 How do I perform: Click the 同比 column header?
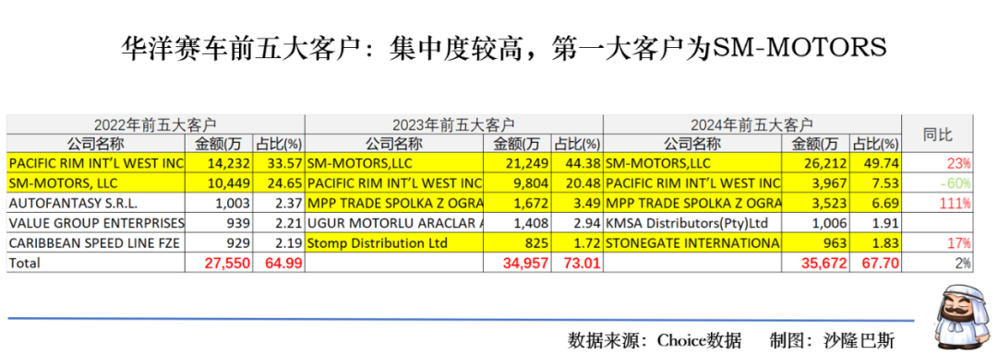point(937,134)
